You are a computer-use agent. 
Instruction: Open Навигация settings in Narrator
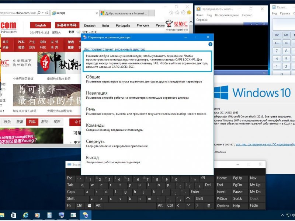[137, 95]
